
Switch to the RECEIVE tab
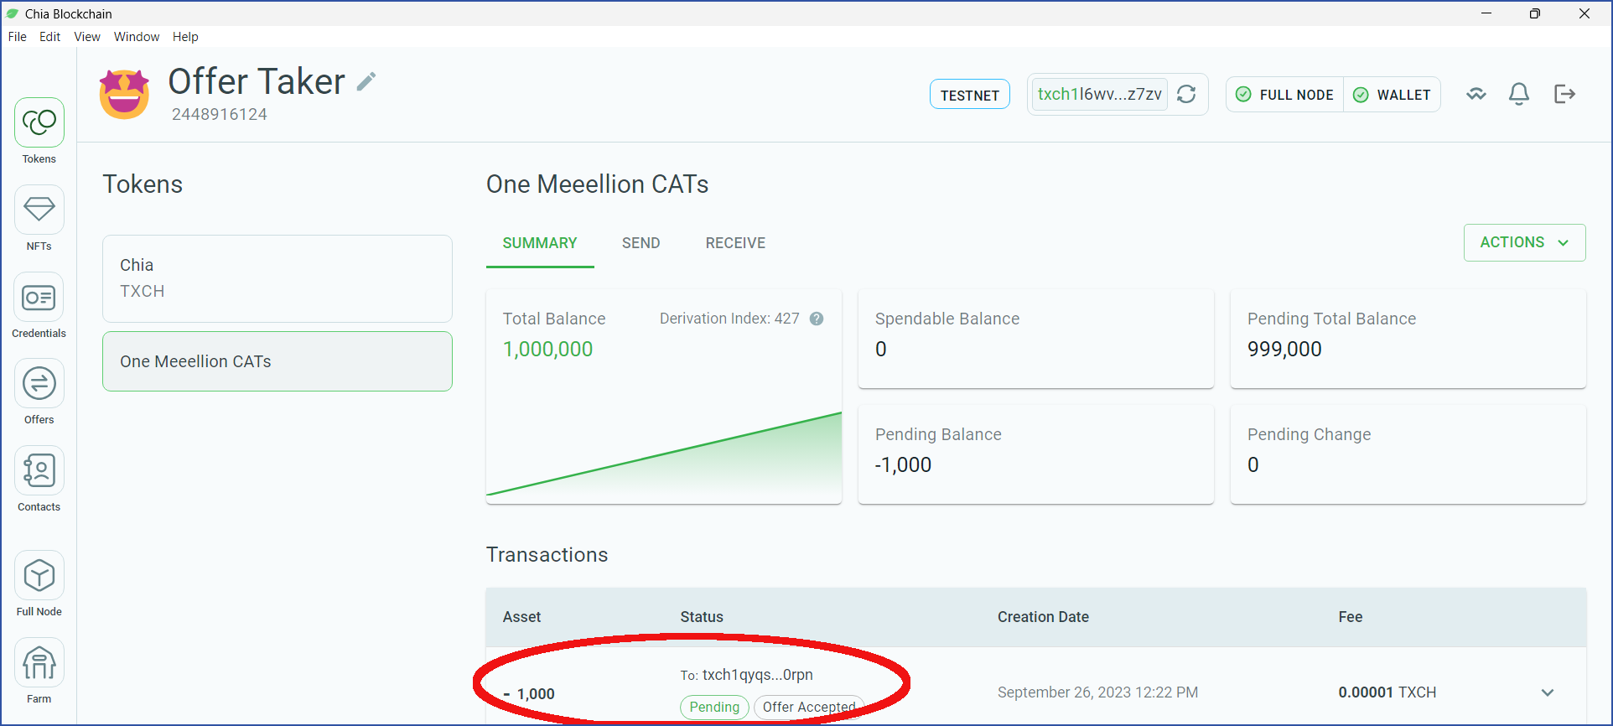point(735,243)
